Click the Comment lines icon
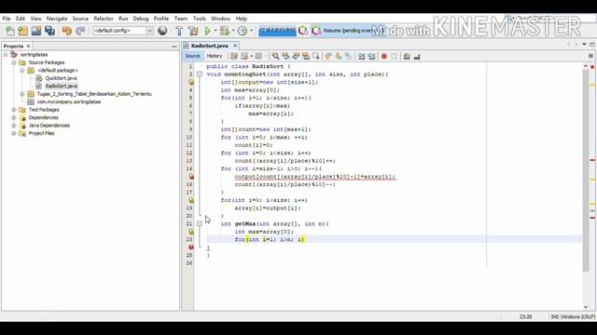This screenshot has height=335, width=597. pyautogui.click(x=407, y=56)
